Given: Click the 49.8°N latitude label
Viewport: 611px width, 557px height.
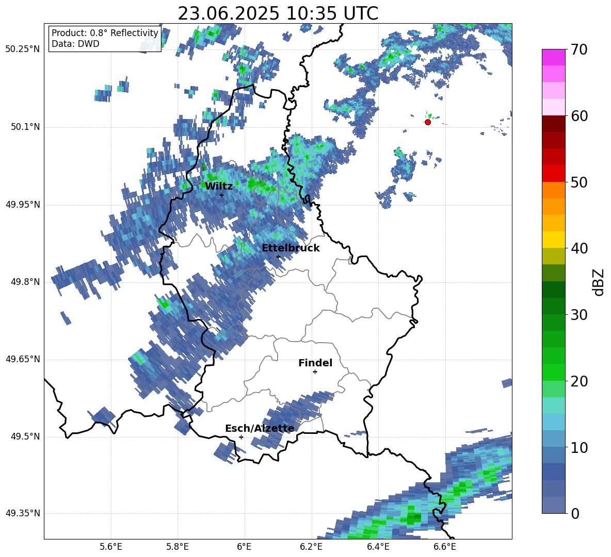Looking at the screenshot, I should (25, 282).
